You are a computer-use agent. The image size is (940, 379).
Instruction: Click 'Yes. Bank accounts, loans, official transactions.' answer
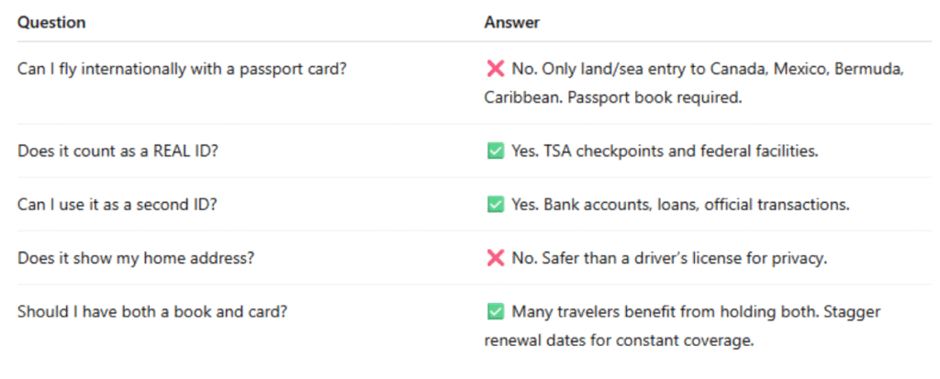[x=680, y=205]
